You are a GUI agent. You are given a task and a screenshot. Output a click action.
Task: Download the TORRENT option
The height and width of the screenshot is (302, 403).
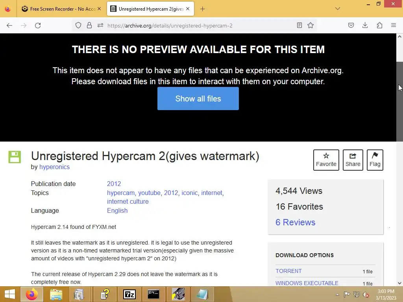(x=288, y=271)
